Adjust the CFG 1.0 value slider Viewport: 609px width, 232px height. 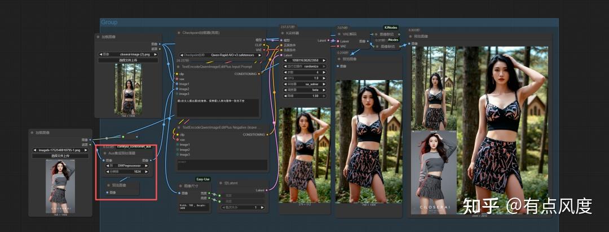[304, 78]
